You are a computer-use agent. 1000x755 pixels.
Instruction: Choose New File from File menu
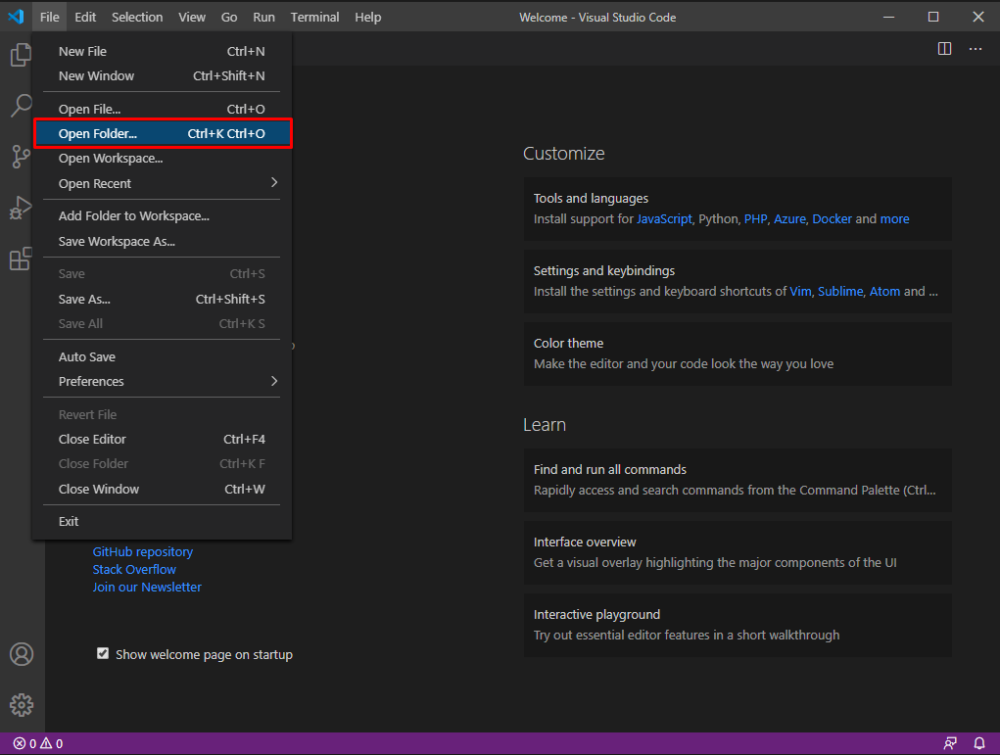click(x=162, y=52)
